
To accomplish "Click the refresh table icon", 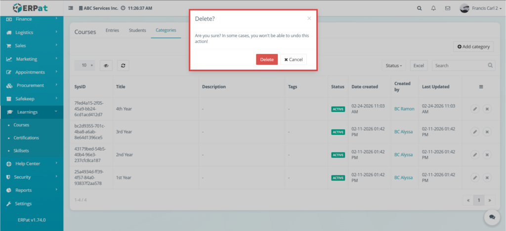I will 123,65.
